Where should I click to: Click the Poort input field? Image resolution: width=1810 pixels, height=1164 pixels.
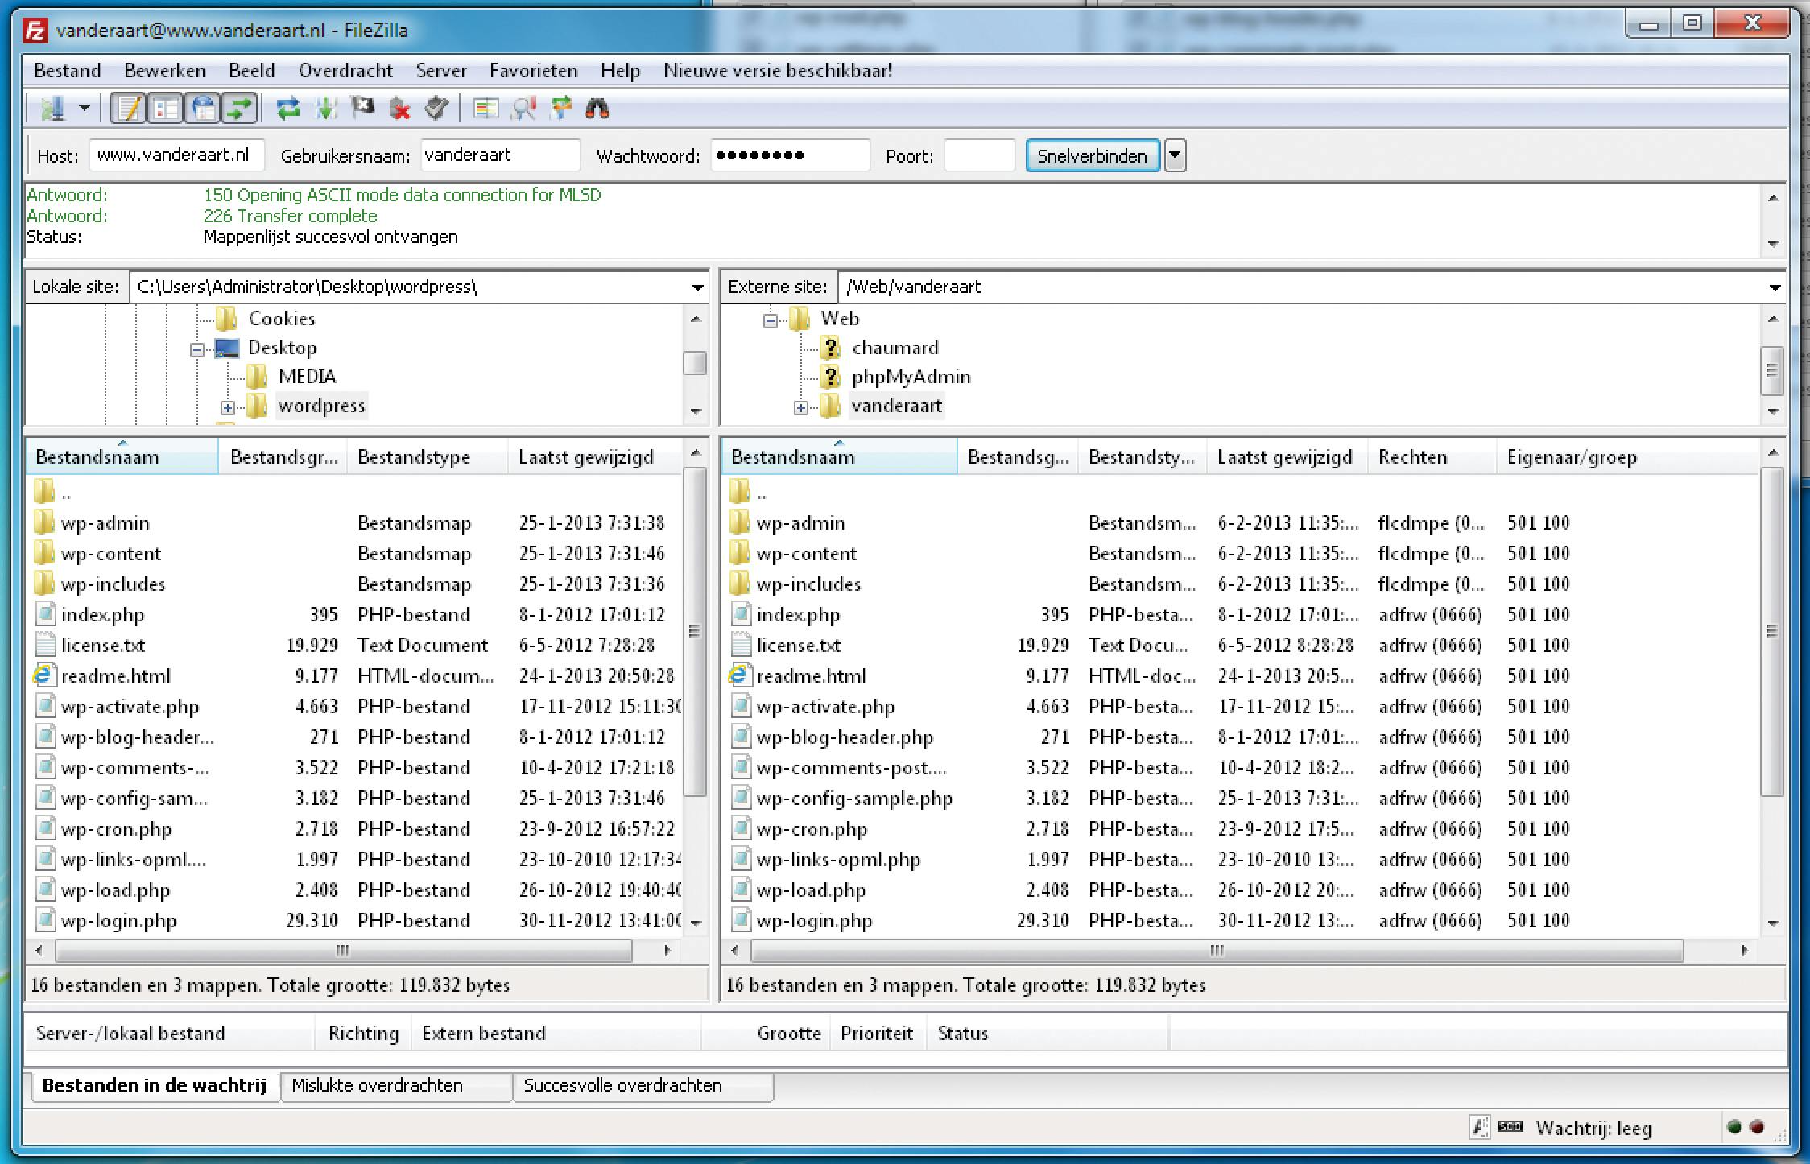coord(978,155)
